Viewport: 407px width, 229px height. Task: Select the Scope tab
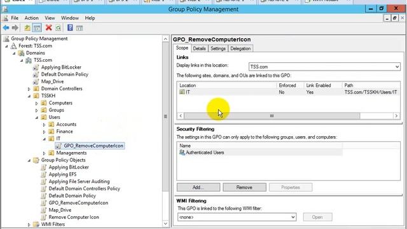(182, 48)
